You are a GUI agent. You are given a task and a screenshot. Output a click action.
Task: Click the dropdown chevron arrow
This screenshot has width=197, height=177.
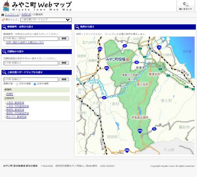coord(68,20)
